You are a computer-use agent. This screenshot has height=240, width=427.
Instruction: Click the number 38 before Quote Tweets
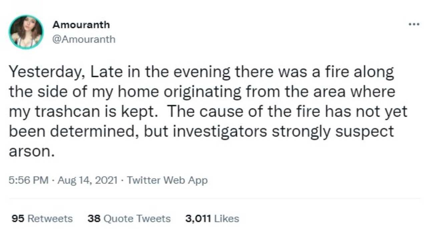(94, 219)
